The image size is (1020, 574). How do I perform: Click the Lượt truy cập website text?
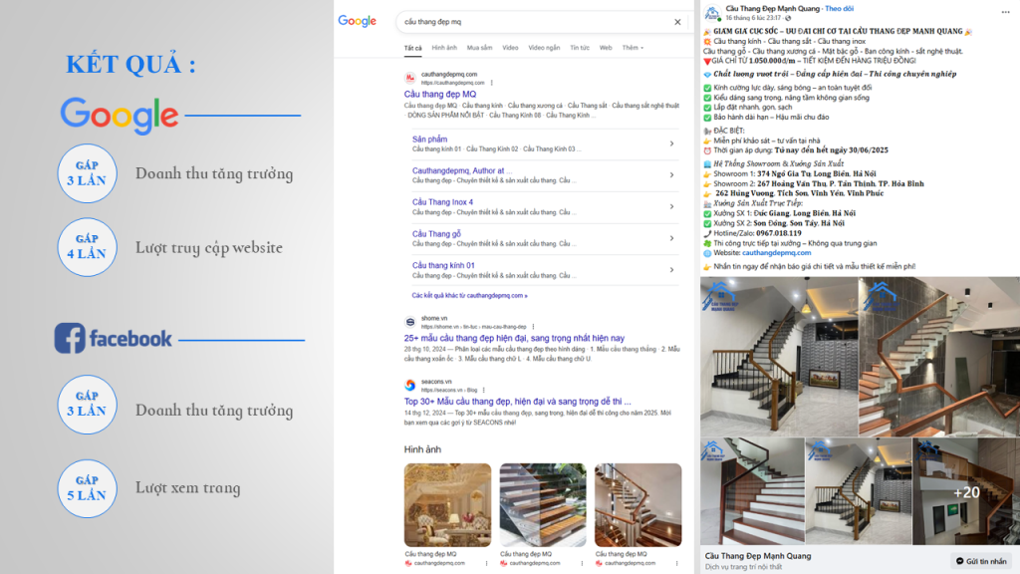(x=209, y=248)
